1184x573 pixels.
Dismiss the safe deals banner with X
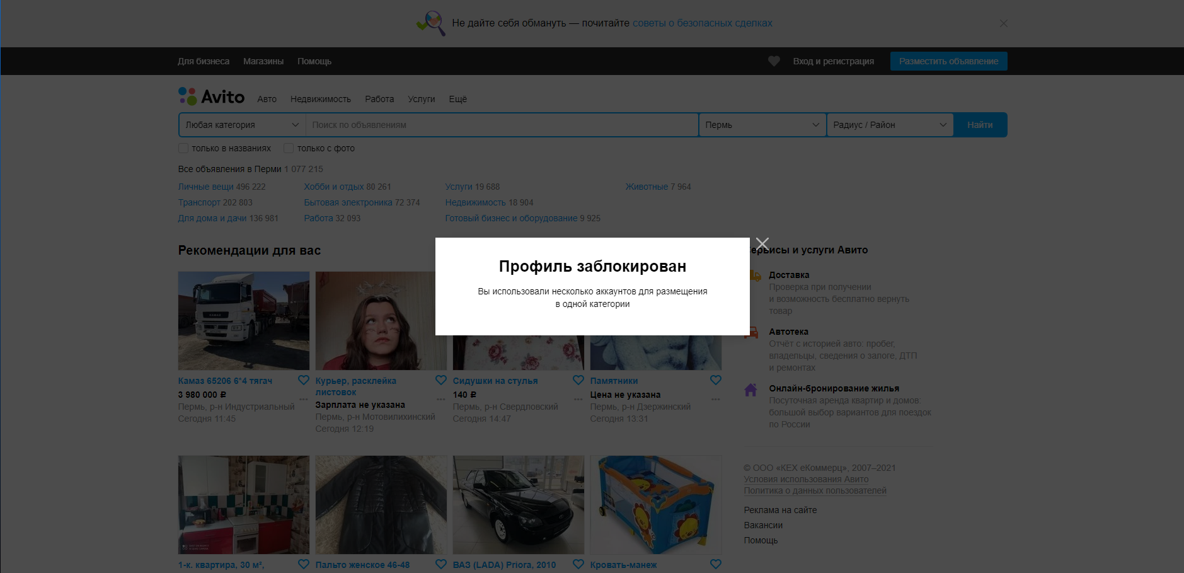1004,23
